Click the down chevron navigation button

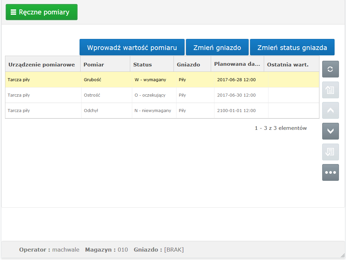[330, 131]
